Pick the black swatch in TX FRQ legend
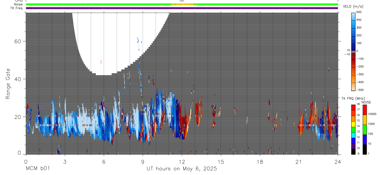380x175 pixels. pyautogui.click(x=354, y=151)
